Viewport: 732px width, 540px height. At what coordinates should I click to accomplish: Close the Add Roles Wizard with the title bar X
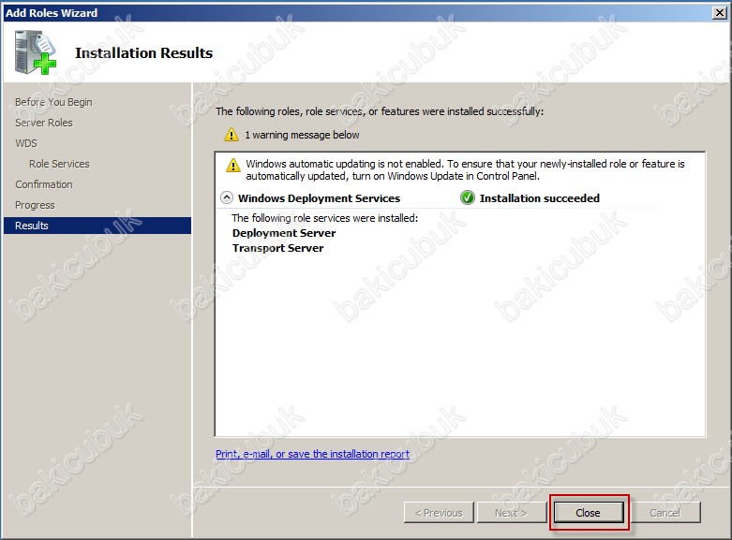point(720,12)
